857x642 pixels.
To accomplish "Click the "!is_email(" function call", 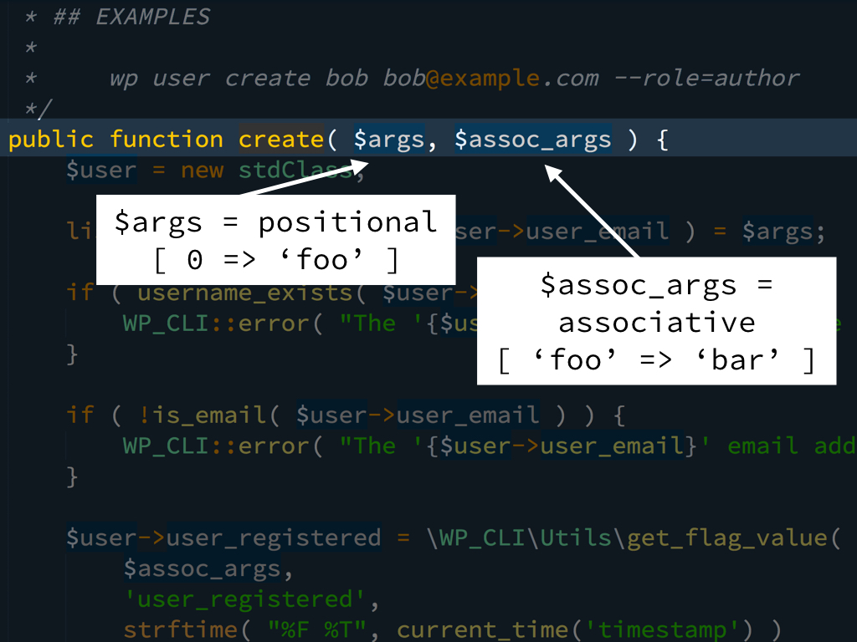I will (209, 415).
